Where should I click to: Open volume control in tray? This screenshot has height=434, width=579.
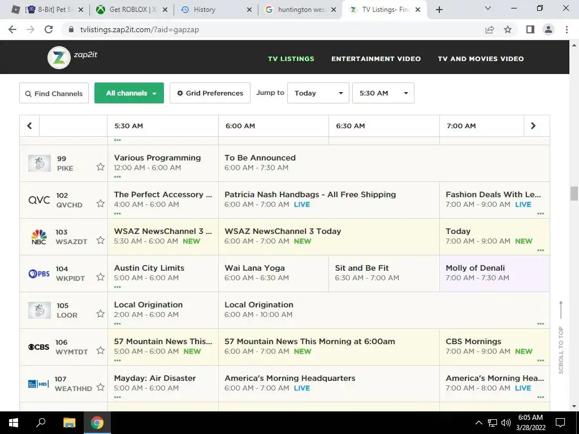coord(506,423)
